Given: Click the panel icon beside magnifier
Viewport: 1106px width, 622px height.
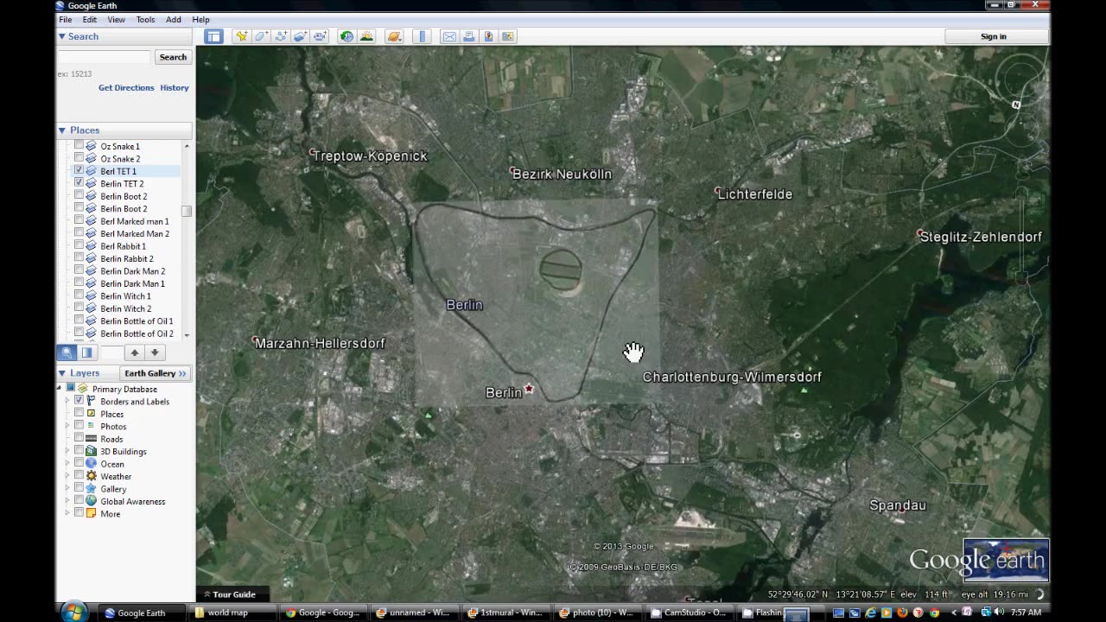Looking at the screenshot, I should [x=86, y=352].
